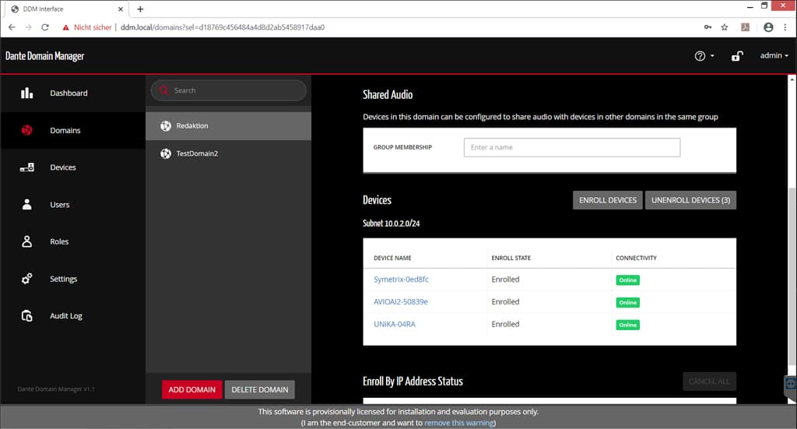Focus the Group Membership name field
This screenshot has height=429, width=797.
(x=572, y=147)
